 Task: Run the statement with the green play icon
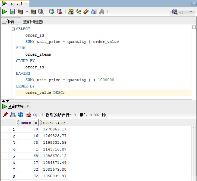pyautogui.click(x=5, y=12)
